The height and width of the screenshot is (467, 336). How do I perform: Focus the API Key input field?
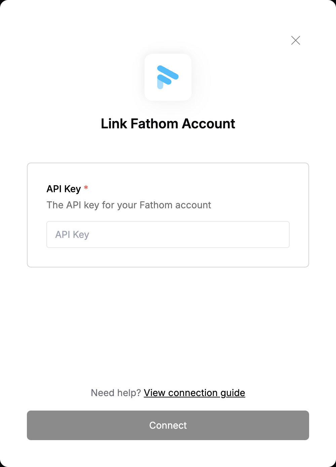(x=168, y=235)
